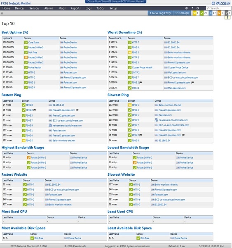Click 'Refresh in 0 sec' in footer
232x248 pixels.
pos(177,246)
